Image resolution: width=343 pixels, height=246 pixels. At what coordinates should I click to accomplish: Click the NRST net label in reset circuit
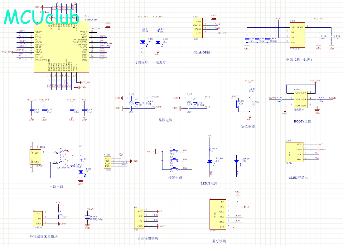coord(235,96)
